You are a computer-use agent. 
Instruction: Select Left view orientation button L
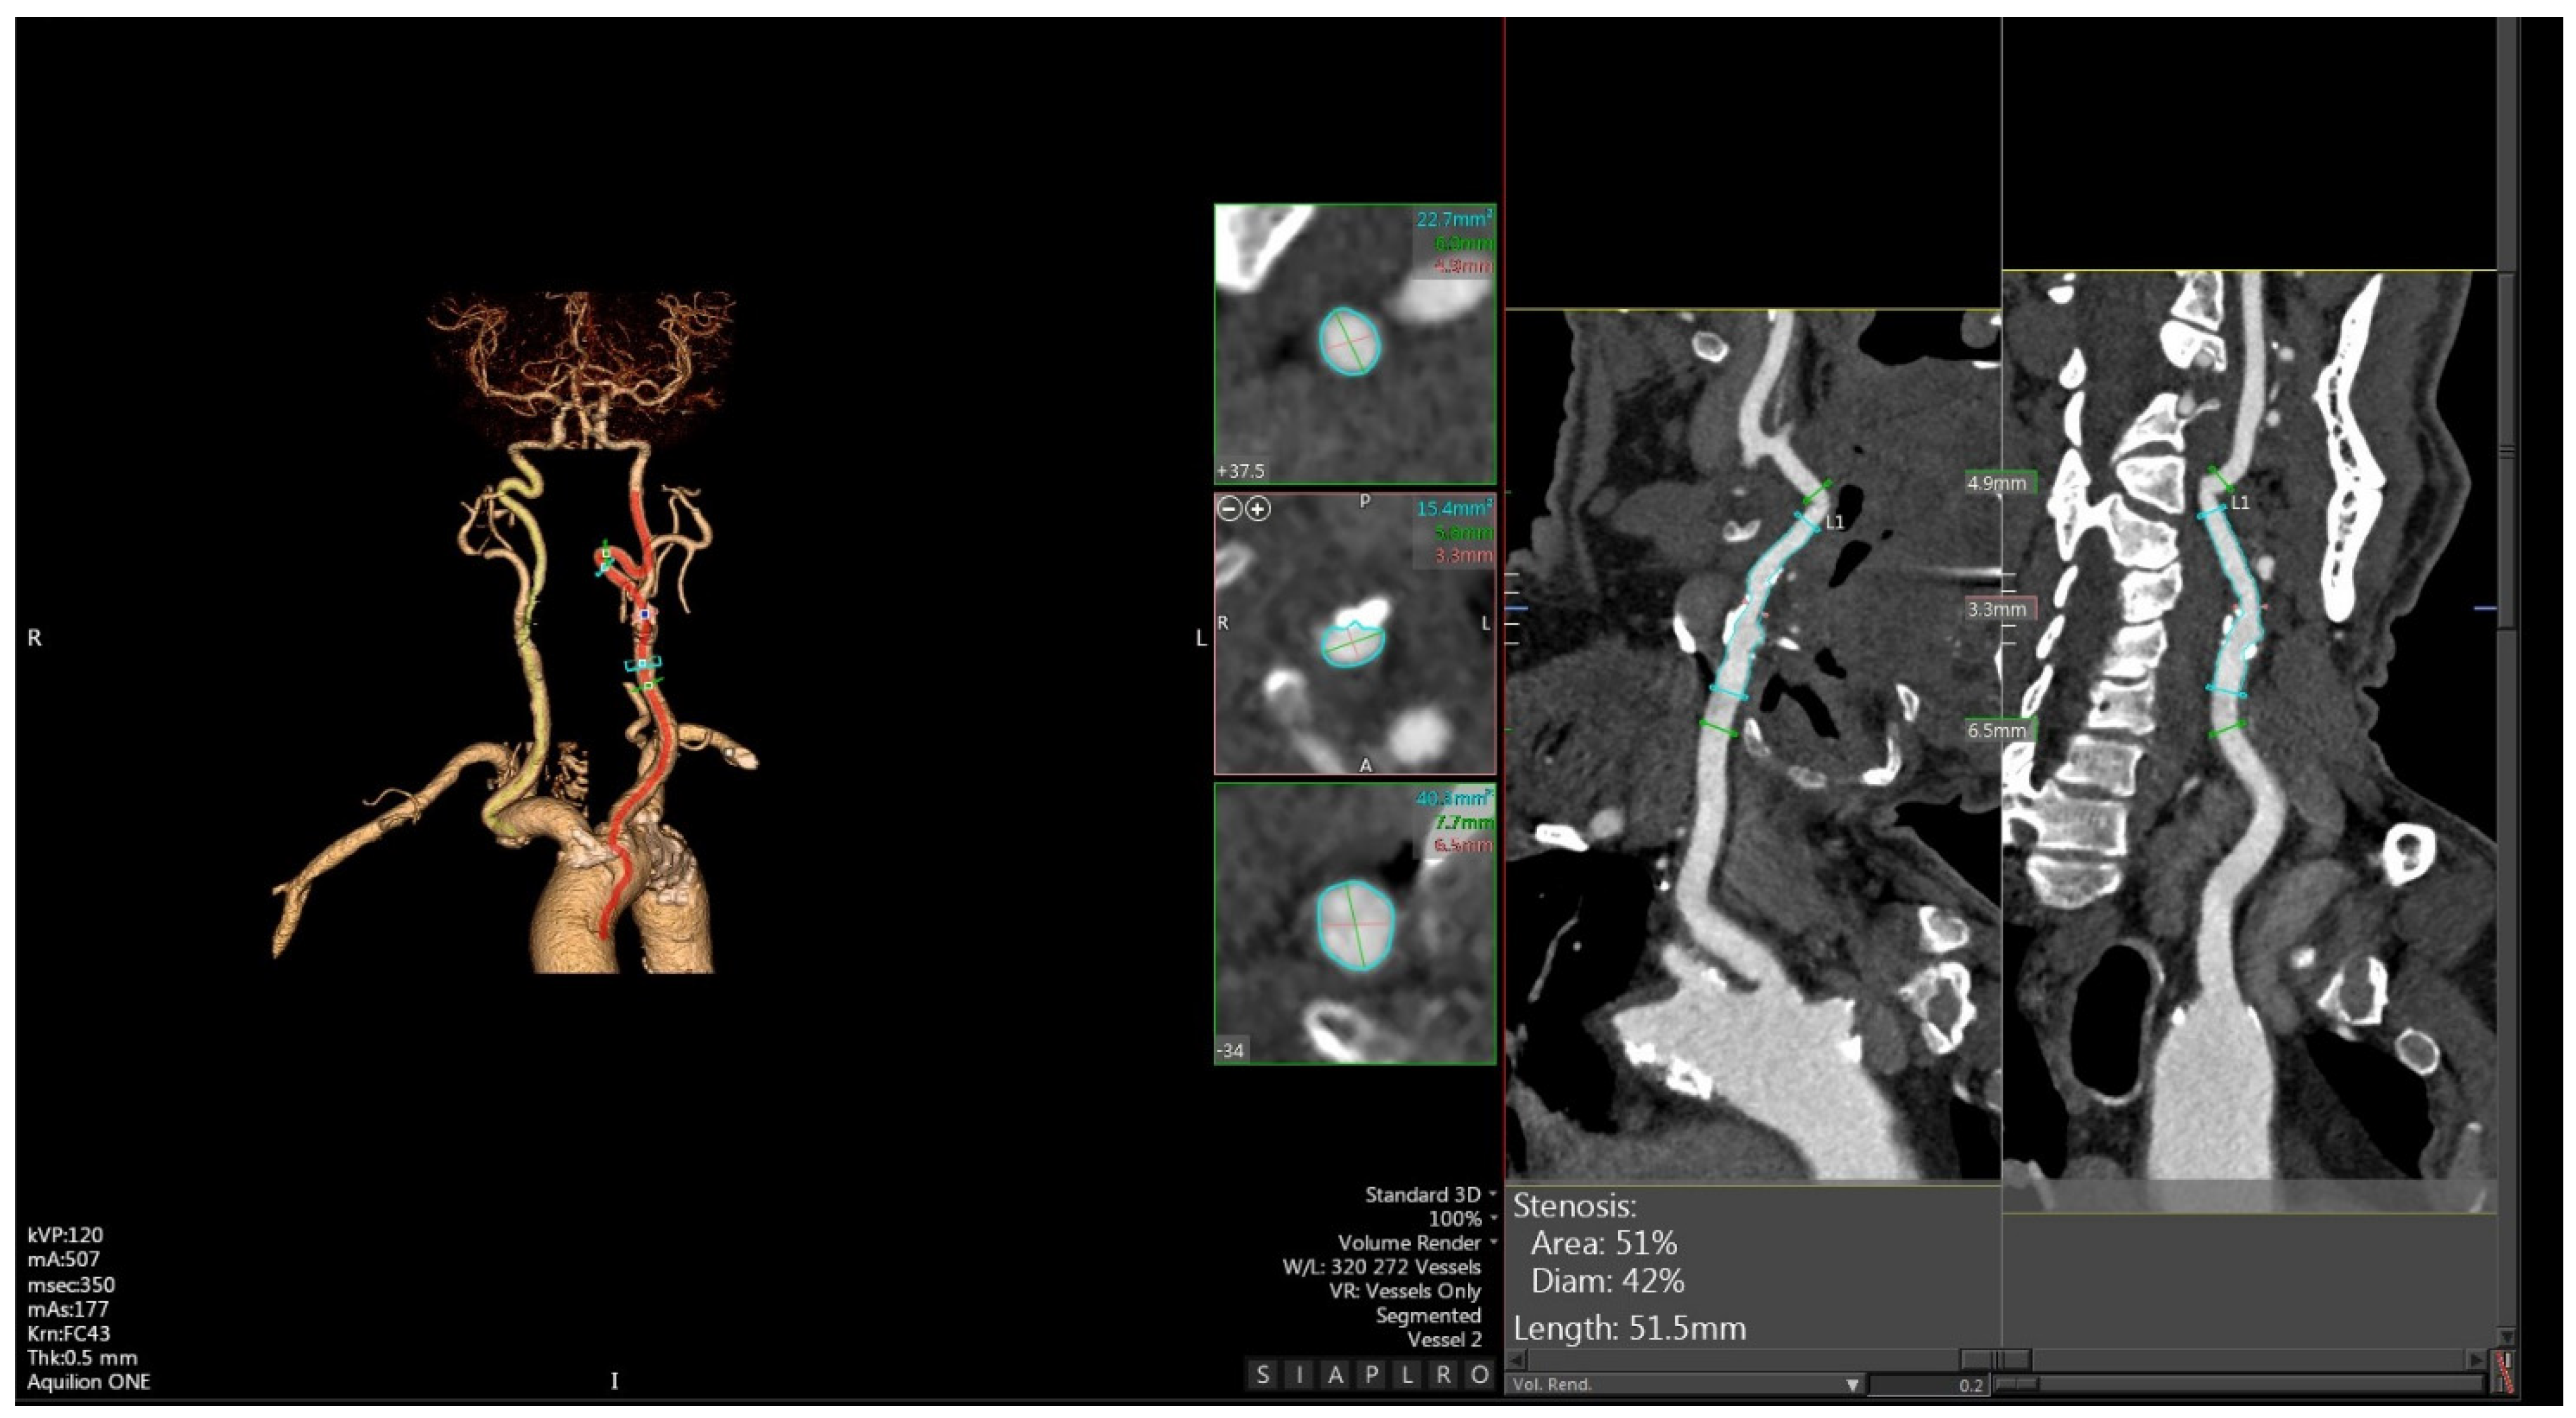coord(1407,1375)
